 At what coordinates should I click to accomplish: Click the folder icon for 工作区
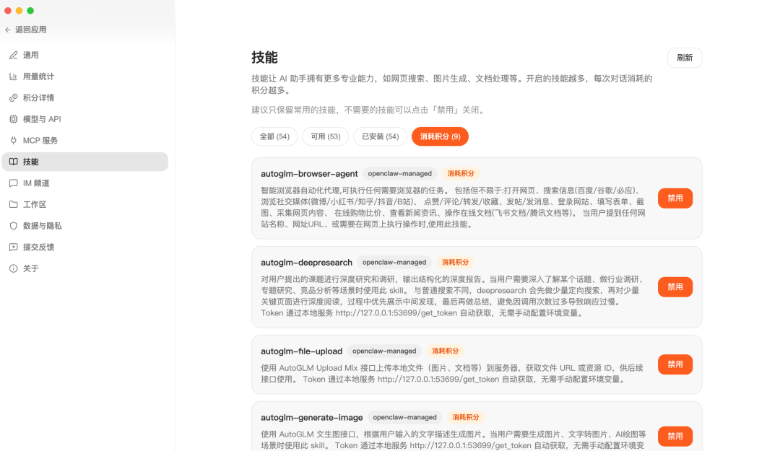pos(14,204)
